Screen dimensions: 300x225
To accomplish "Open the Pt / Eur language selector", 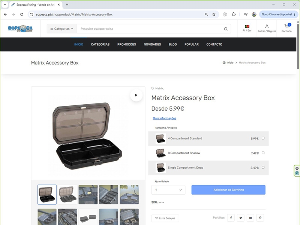I will coord(247,28).
